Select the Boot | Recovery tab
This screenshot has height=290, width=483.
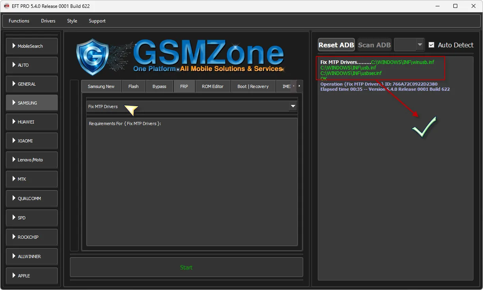pyautogui.click(x=253, y=86)
